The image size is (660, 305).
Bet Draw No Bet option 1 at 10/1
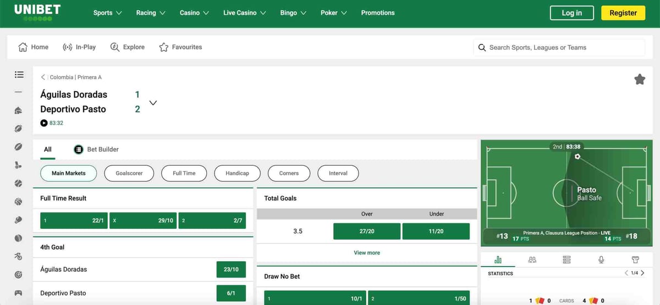point(315,298)
